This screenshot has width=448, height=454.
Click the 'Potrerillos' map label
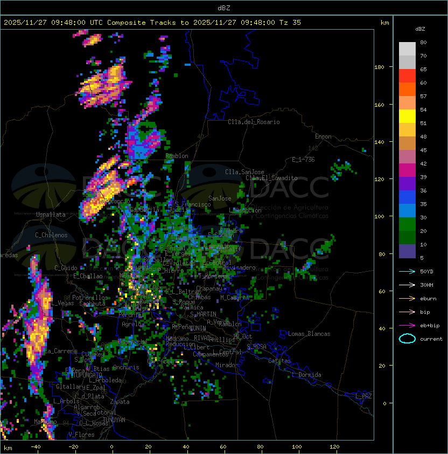point(90,298)
